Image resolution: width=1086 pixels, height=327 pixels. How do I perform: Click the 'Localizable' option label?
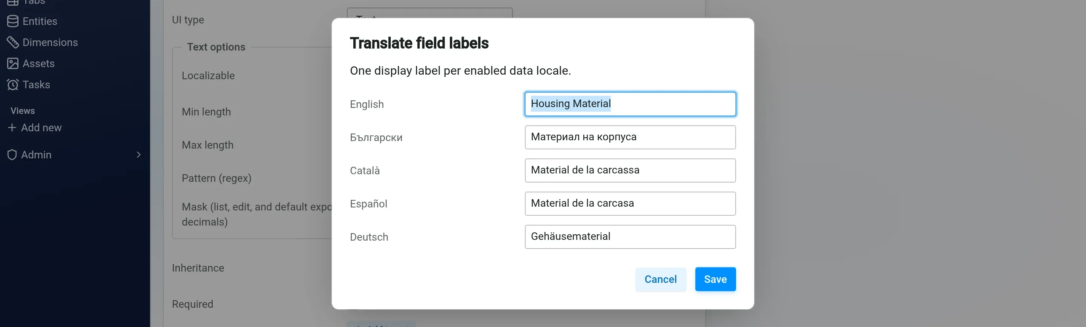tap(208, 75)
